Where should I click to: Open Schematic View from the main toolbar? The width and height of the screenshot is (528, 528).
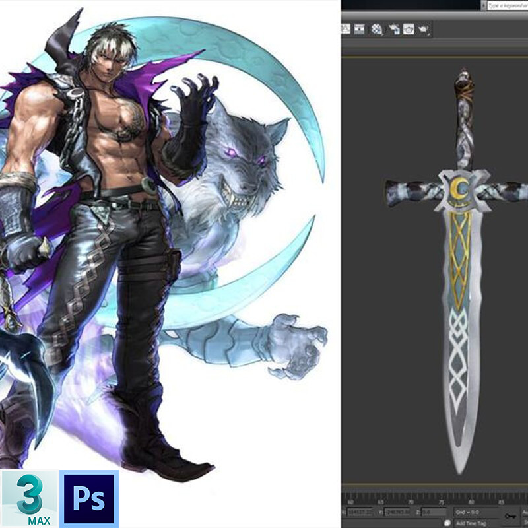(x=359, y=29)
